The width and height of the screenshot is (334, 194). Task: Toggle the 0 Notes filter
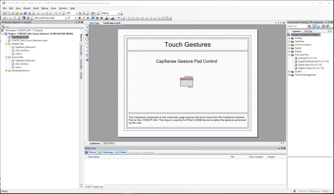tap(121, 152)
